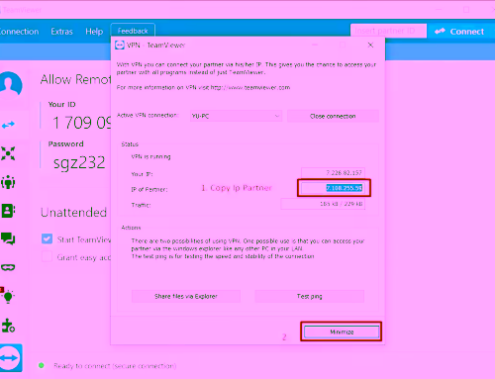Click the 'VPN is running' status text
The width and height of the screenshot is (495, 379).
150,156
